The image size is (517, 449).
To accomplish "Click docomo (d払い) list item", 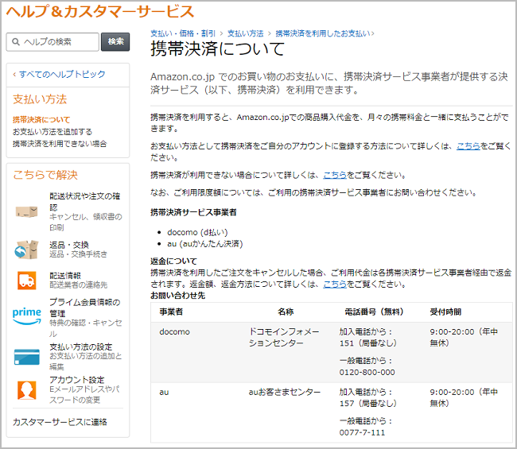I will (197, 232).
